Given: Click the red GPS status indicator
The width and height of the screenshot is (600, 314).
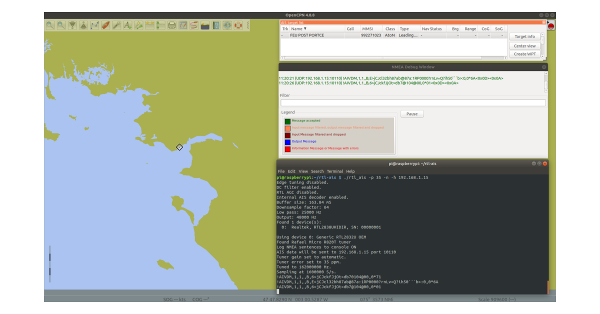Looking at the screenshot, I should [x=551, y=26].
